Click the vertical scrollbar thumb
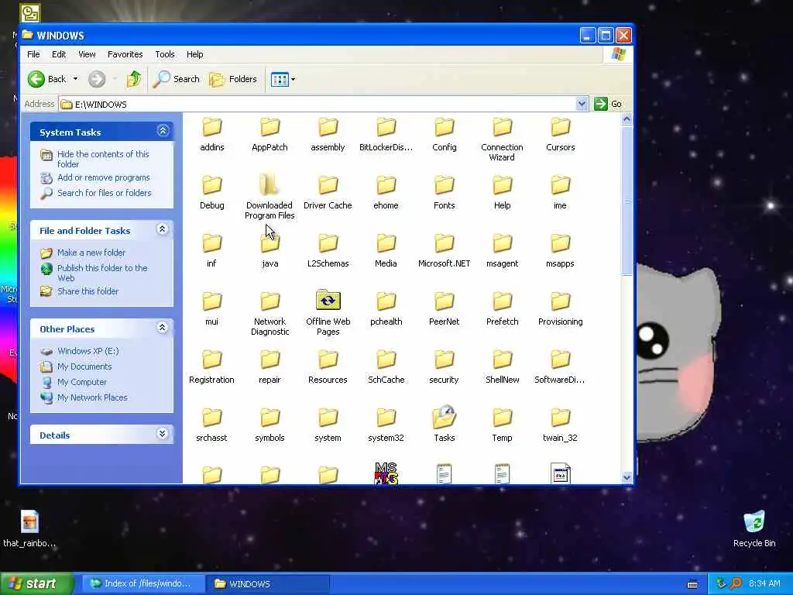This screenshot has height=595, width=793. pos(627,201)
